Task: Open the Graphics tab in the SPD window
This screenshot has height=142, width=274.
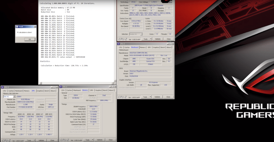Action: pos(40,91)
